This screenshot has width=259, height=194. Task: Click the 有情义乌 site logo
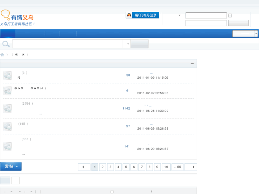(x=17, y=18)
